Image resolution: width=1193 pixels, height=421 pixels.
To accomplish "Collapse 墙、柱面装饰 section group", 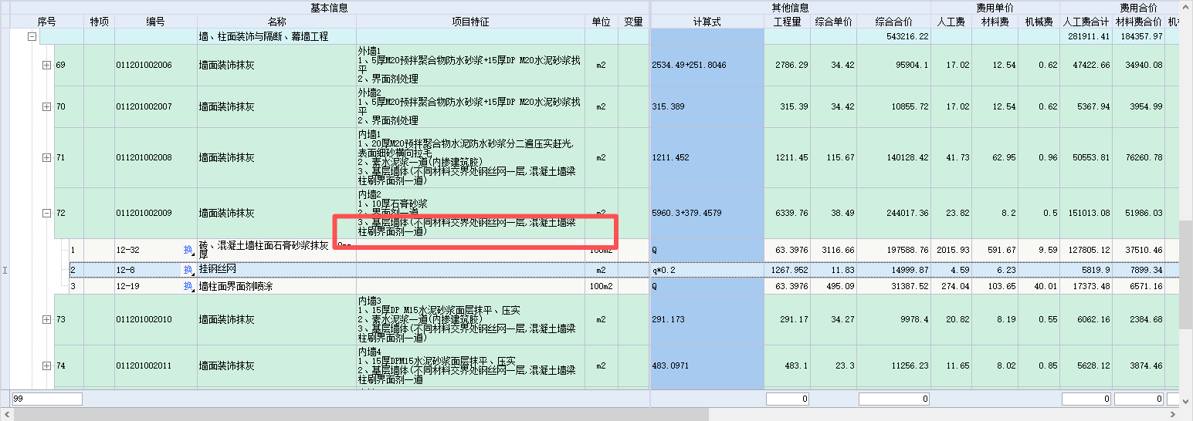I will [32, 36].
